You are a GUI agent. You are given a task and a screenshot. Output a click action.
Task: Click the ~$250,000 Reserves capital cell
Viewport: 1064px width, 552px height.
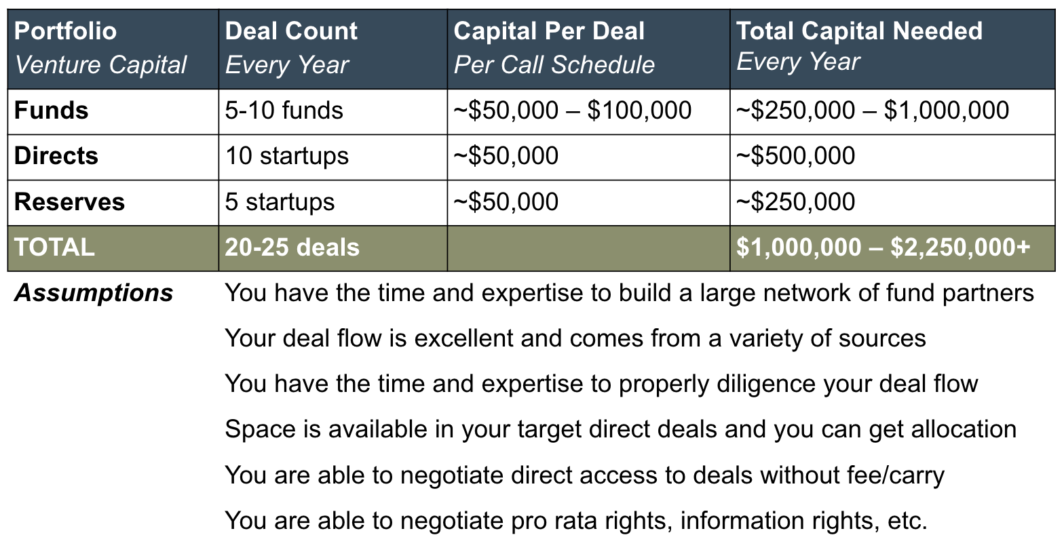892,203
